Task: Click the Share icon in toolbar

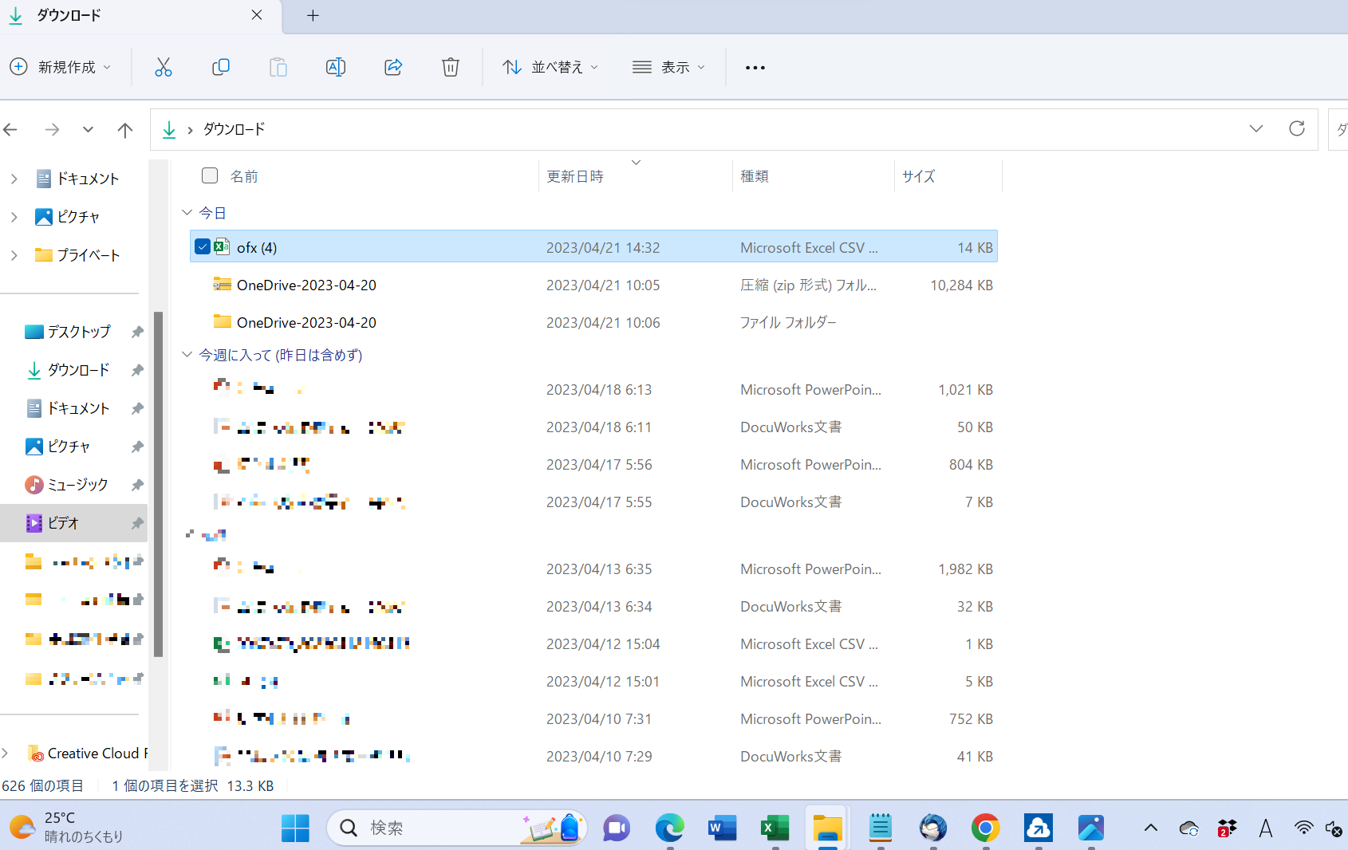Action: [x=393, y=68]
